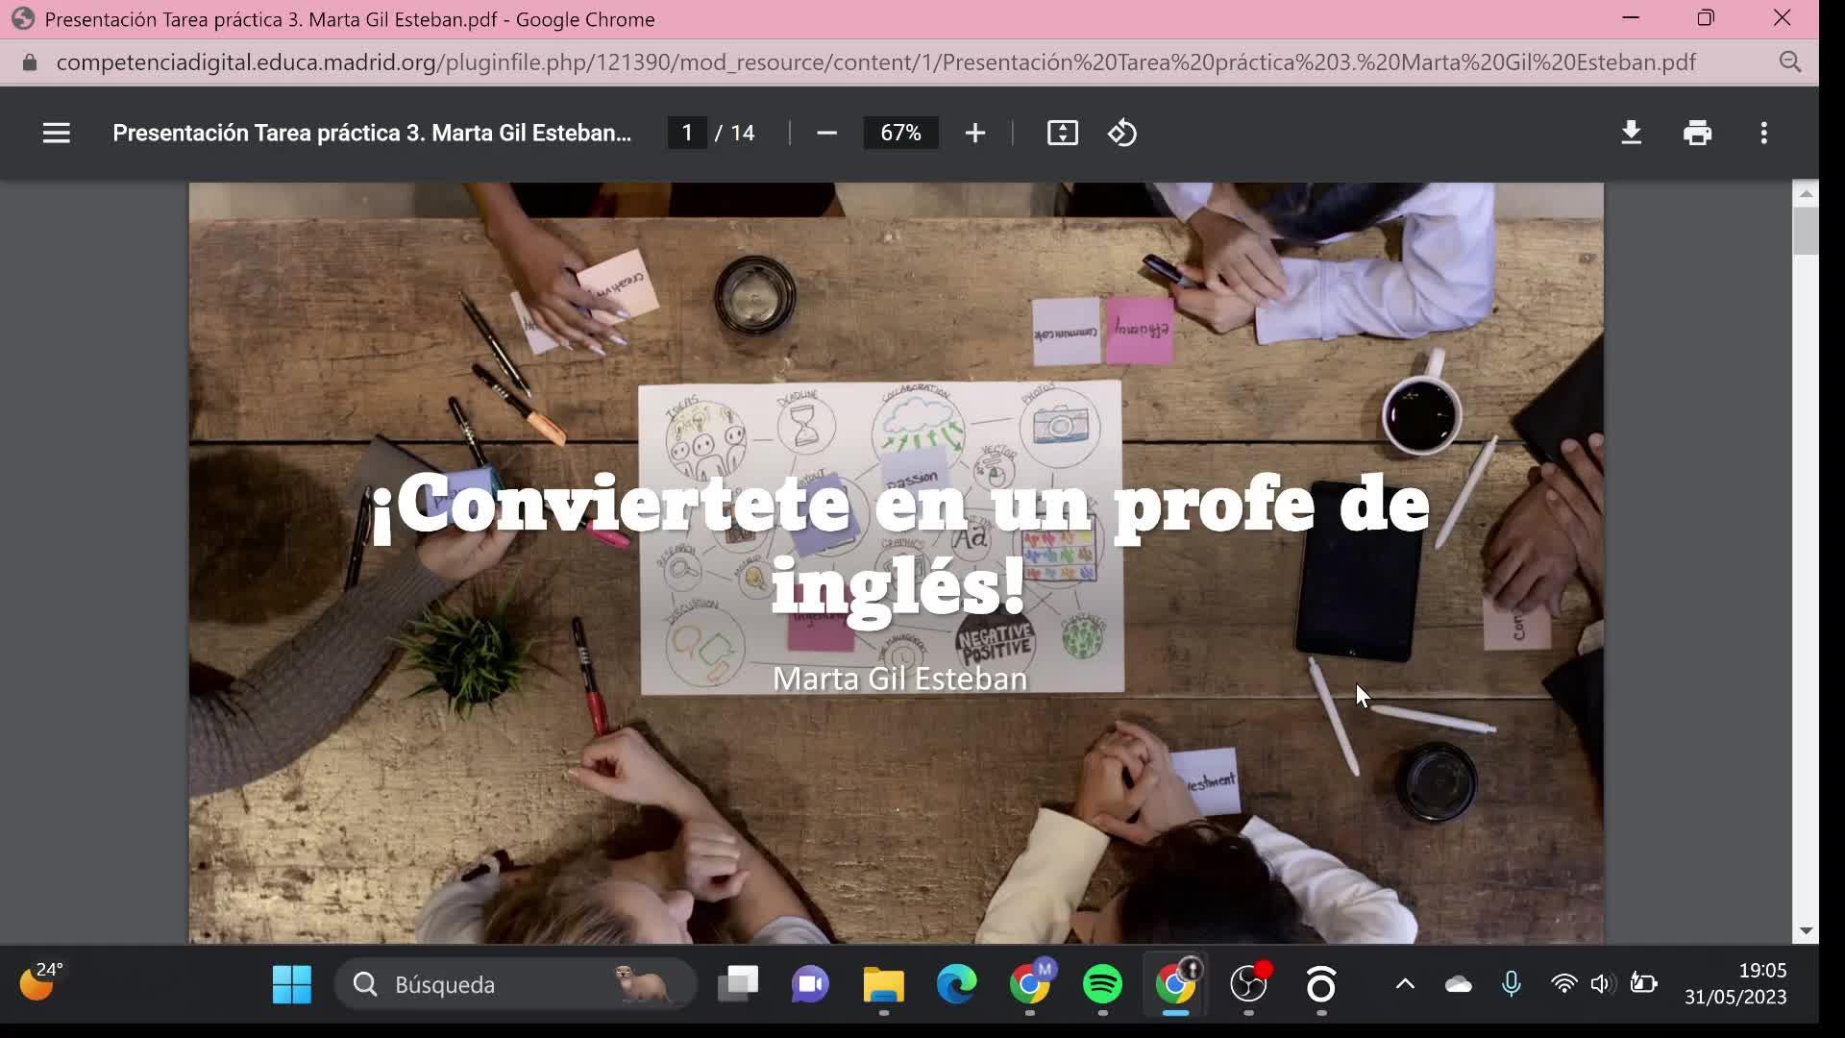The height and width of the screenshot is (1038, 1845).
Task: Click the scrollbar down arrow
Action: [x=1806, y=930]
